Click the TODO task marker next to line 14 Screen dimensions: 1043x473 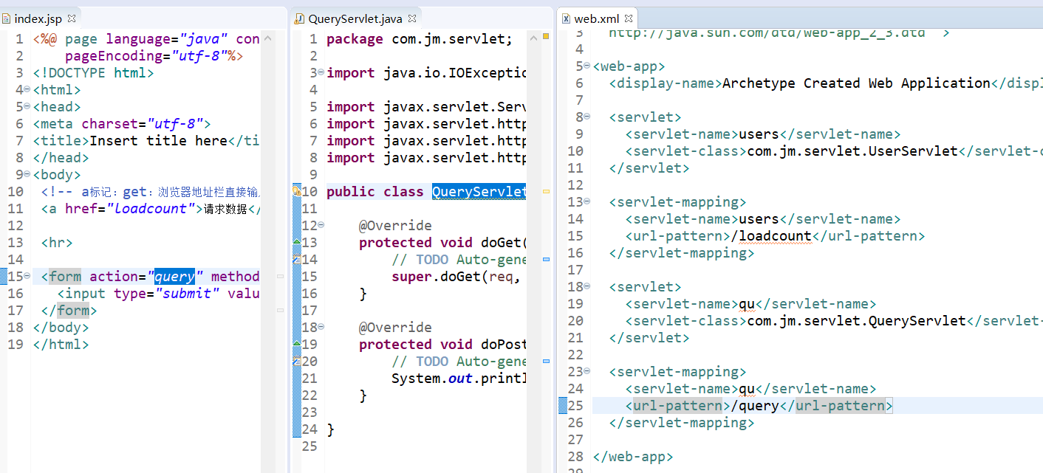[295, 259]
